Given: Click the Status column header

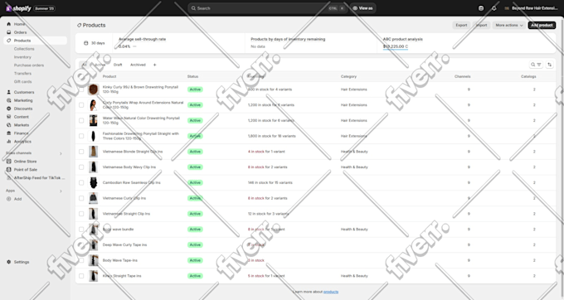Looking at the screenshot, I should (x=192, y=76).
